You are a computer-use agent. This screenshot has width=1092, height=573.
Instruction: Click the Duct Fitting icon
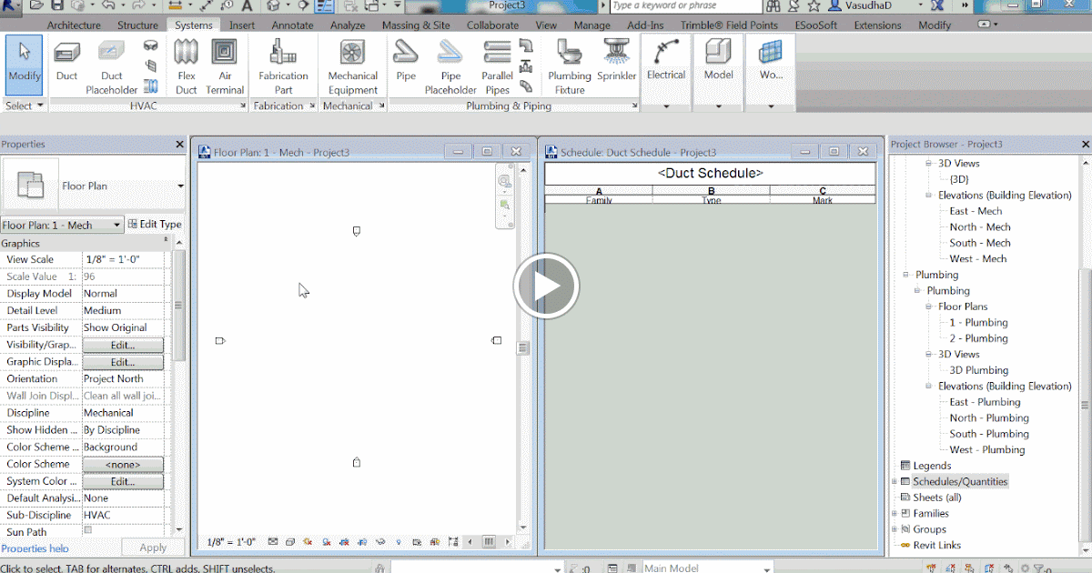[151, 45]
